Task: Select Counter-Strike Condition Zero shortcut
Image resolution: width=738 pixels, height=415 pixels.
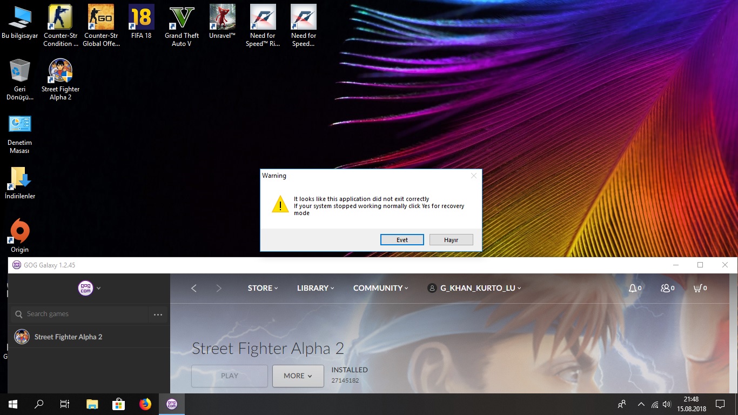Action: 61,25
